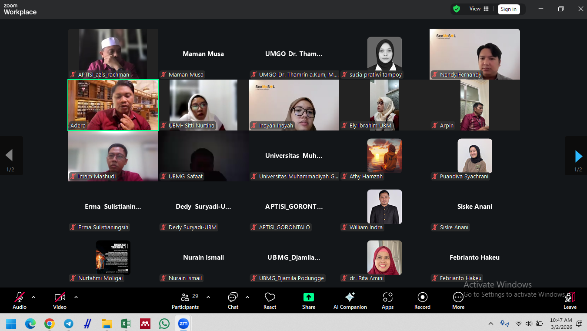Open WhatsApp from the taskbar
Screen dimensions: 587x331
[164, 324]
